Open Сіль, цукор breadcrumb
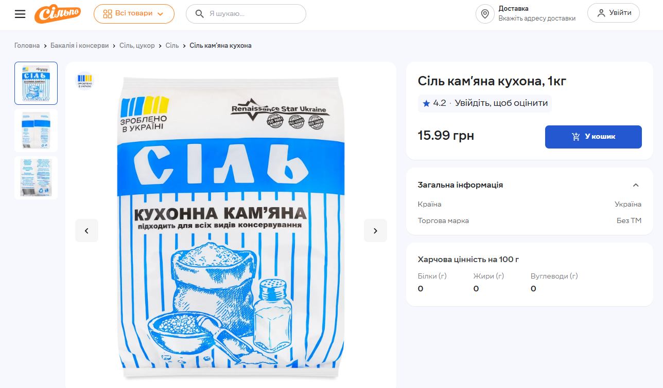Viewport: 663px width, 388px height. tap(137, 46)
